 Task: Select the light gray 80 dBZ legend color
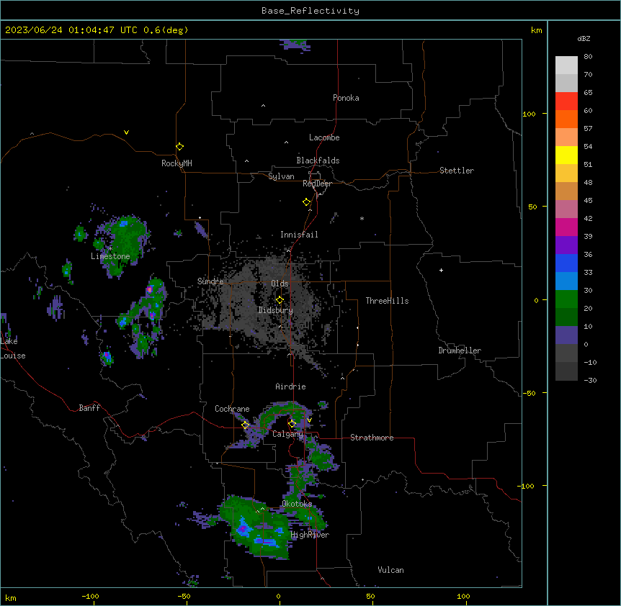[566, 65]
